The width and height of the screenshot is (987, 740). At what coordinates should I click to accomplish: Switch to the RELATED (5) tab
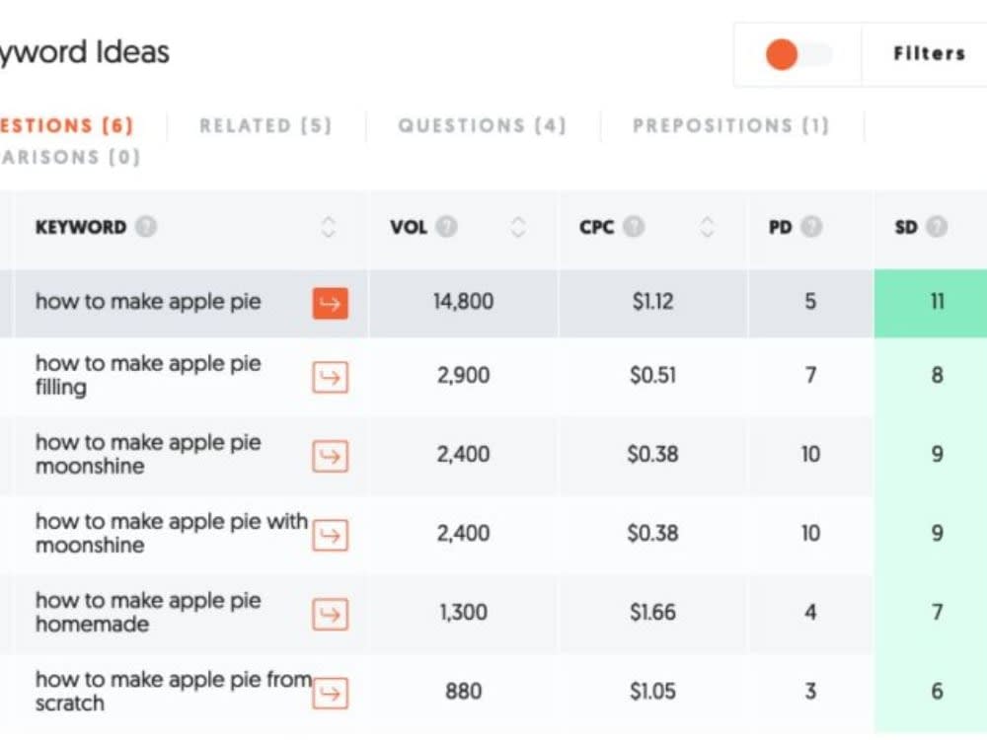(265, 126)
